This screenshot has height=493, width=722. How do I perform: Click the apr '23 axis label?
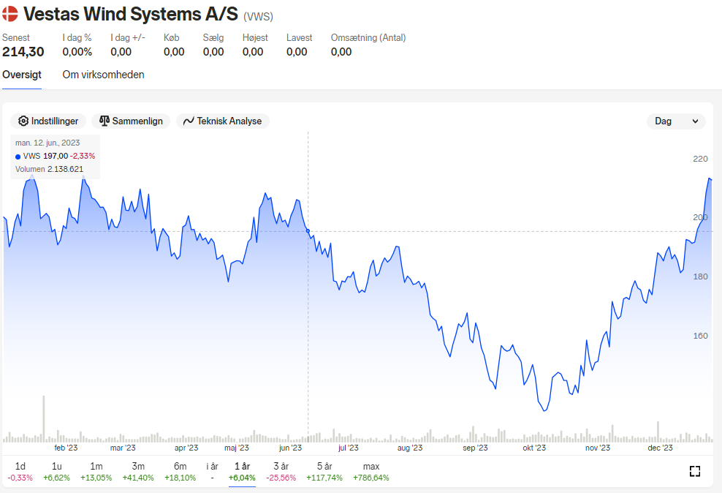[x=186, y=448]
